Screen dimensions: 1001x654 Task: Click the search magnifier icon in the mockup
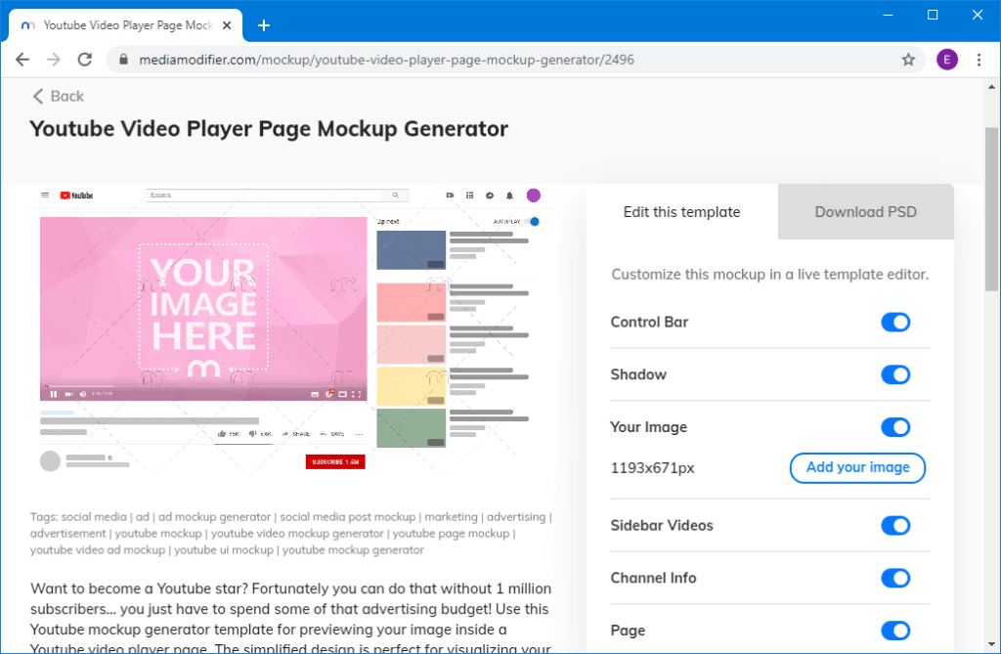coord(395,195)
